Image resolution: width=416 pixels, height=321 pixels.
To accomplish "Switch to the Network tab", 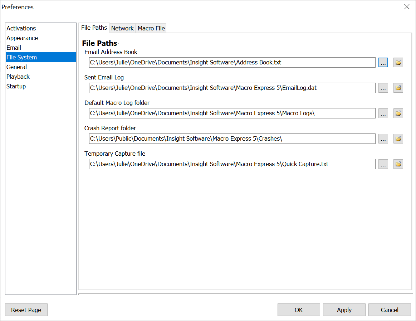I will click(122, 28).
